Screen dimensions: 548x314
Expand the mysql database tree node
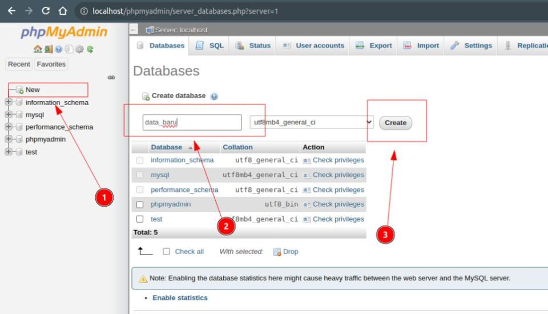(x=9, y=114)
